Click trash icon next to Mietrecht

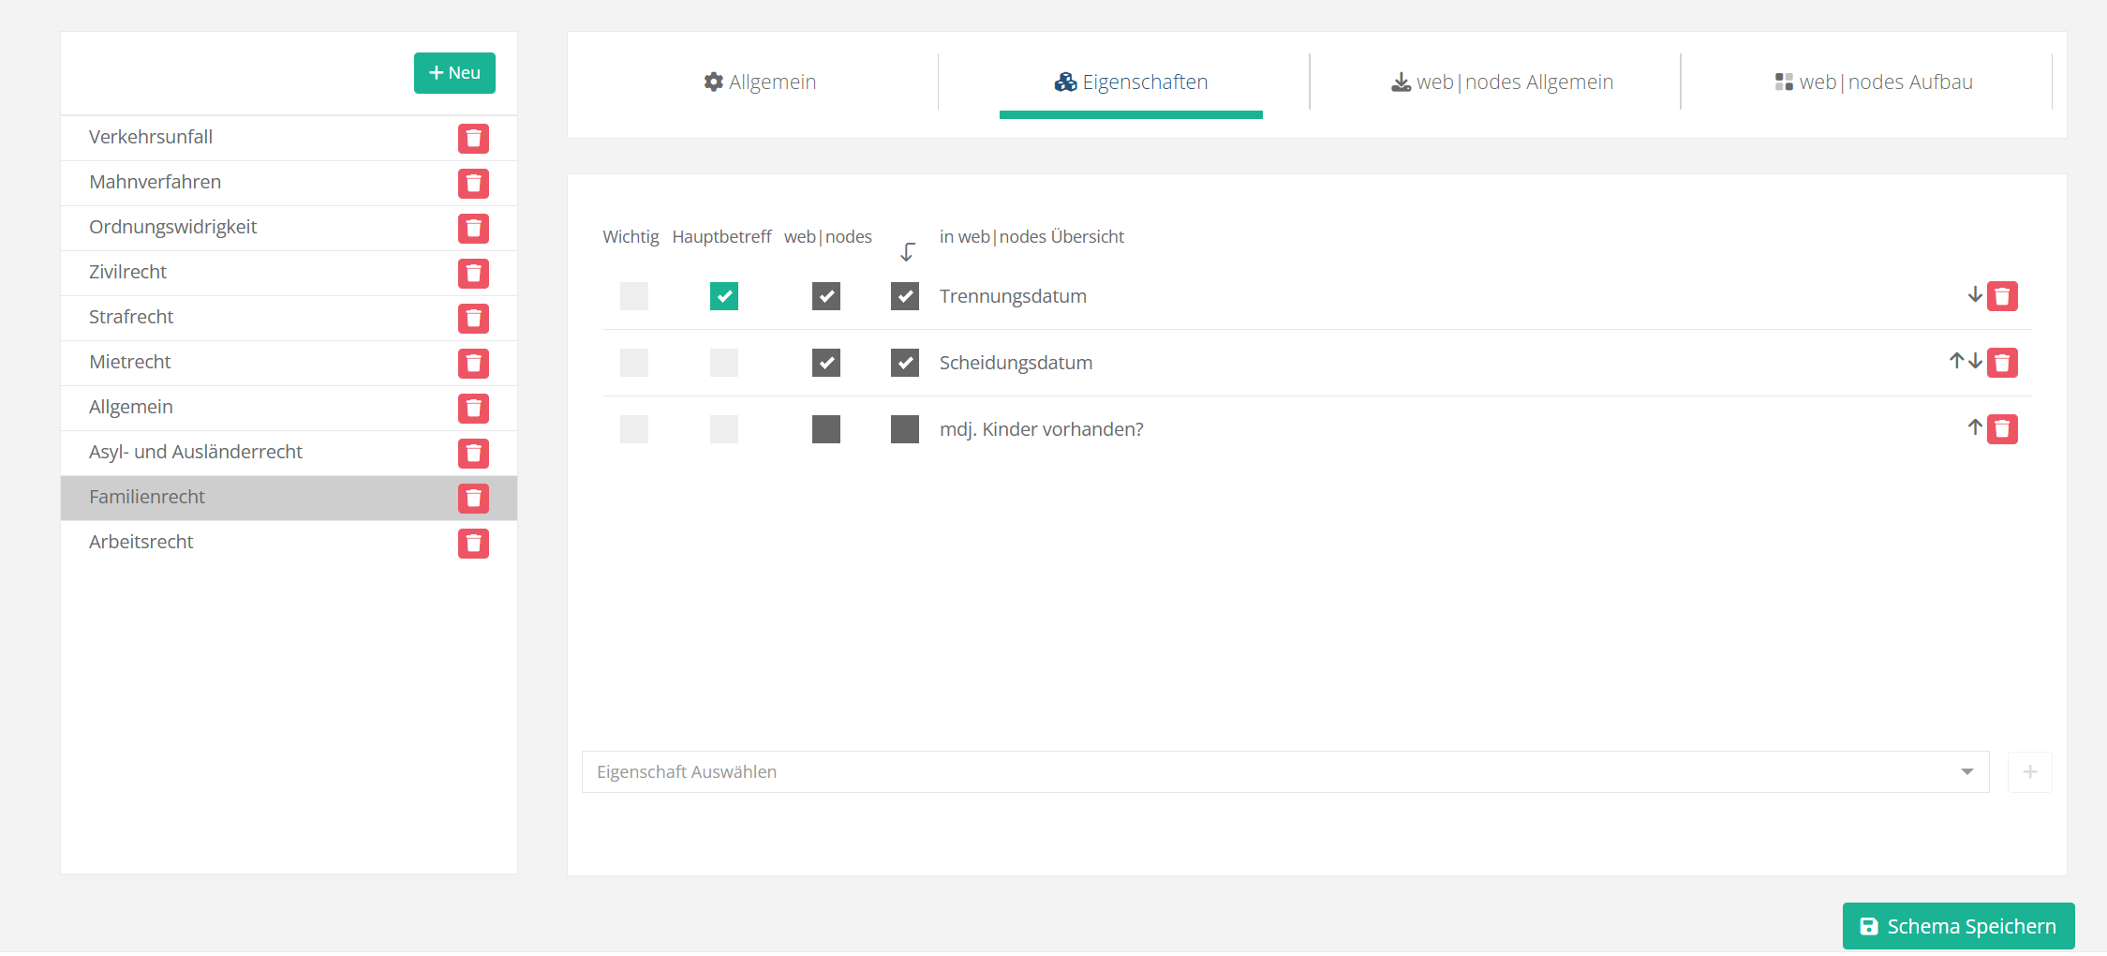coord(473,364)
